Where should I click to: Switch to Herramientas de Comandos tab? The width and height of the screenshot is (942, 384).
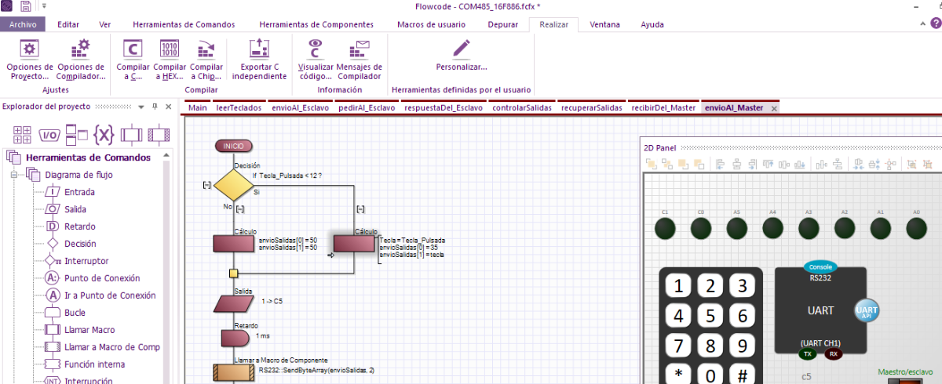click(184, 24)
